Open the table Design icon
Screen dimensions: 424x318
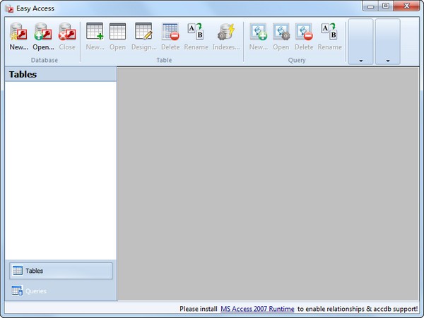143,32
